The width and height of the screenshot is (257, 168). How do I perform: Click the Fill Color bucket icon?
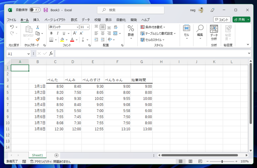62,40
